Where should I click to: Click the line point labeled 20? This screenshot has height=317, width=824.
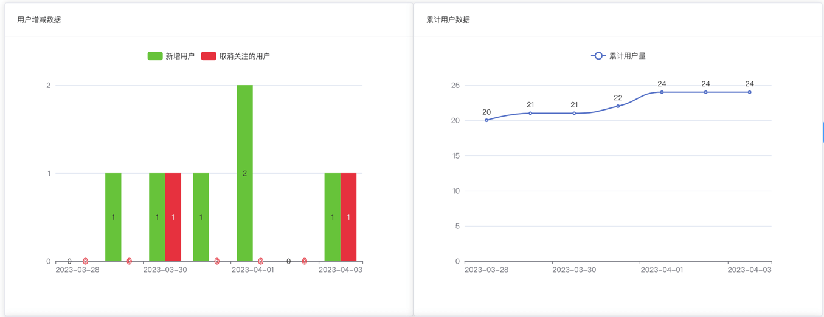click(x=486, y=120)
